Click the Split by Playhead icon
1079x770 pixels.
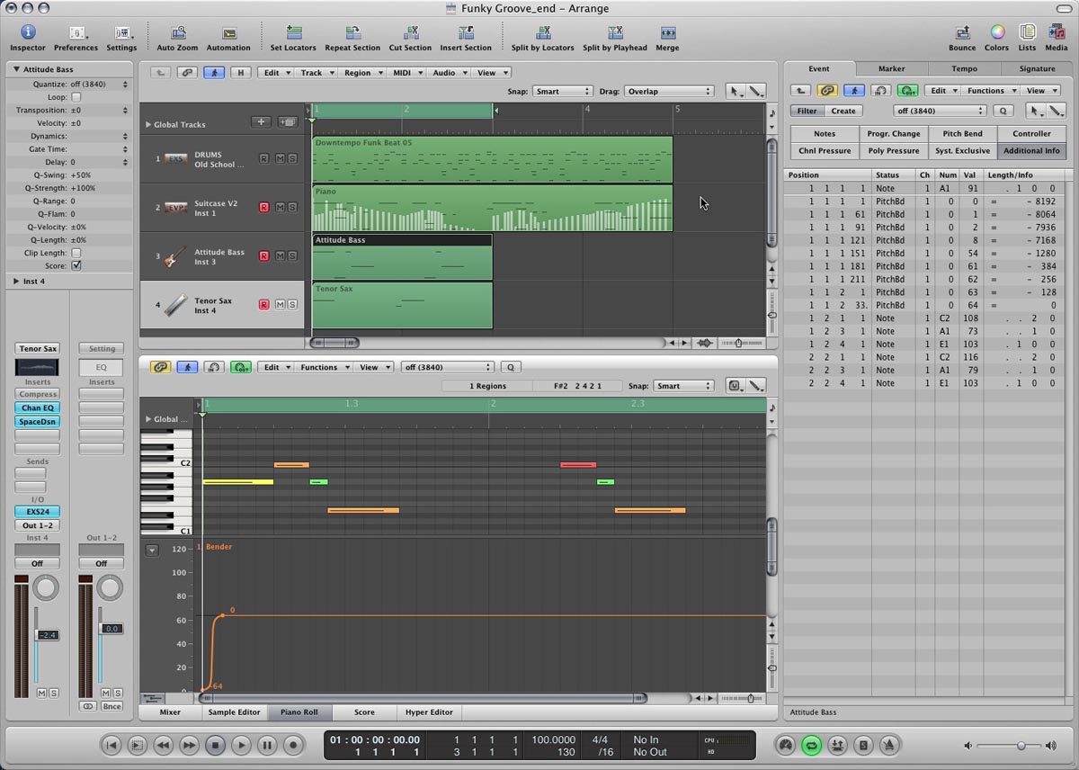614,33
